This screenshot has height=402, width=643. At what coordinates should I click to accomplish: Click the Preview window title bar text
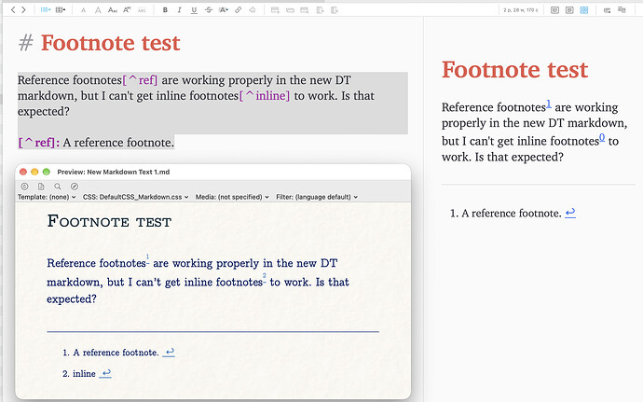click(113, 172)
